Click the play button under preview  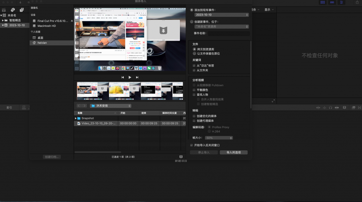point(130,77)
